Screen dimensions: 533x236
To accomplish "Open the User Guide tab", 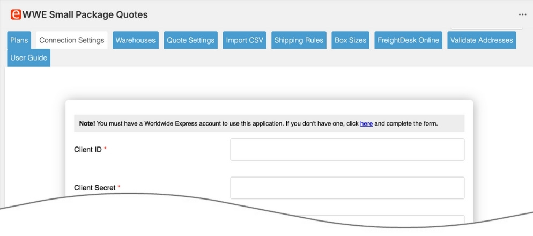I will click(28, 57).
